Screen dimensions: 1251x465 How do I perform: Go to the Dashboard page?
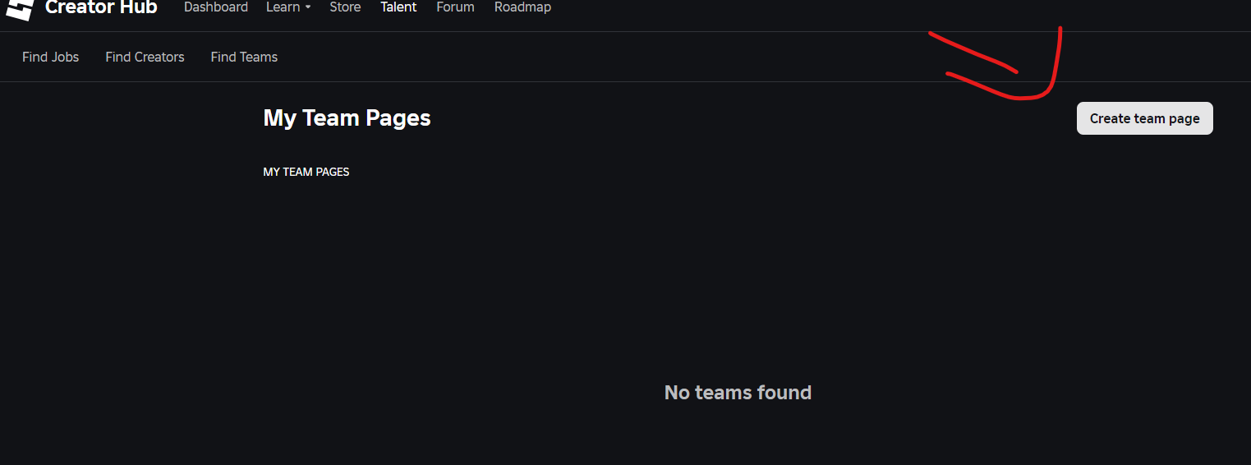[216, 7]
